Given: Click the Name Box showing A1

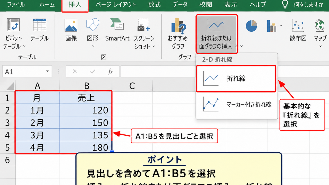Looking at the screenshot, I should coord(27,71).
